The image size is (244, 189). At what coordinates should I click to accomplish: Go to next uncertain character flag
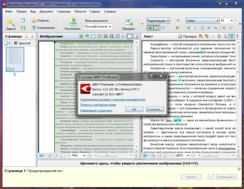click(207, 36)
